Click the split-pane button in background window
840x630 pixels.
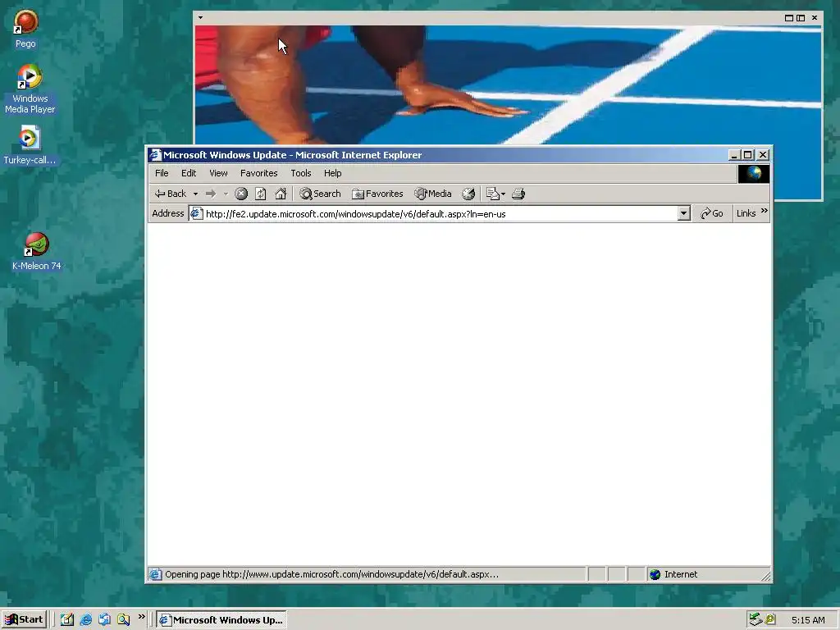(801, 18)
